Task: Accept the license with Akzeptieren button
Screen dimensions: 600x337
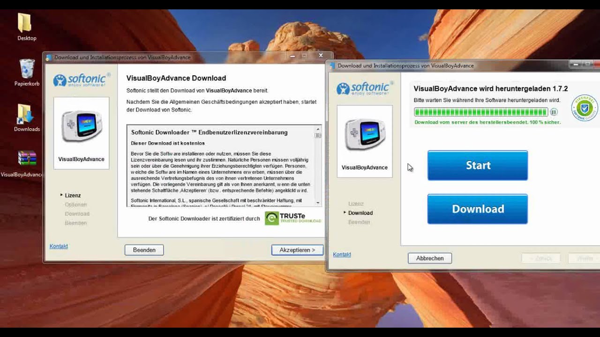Action: point(297,250)
